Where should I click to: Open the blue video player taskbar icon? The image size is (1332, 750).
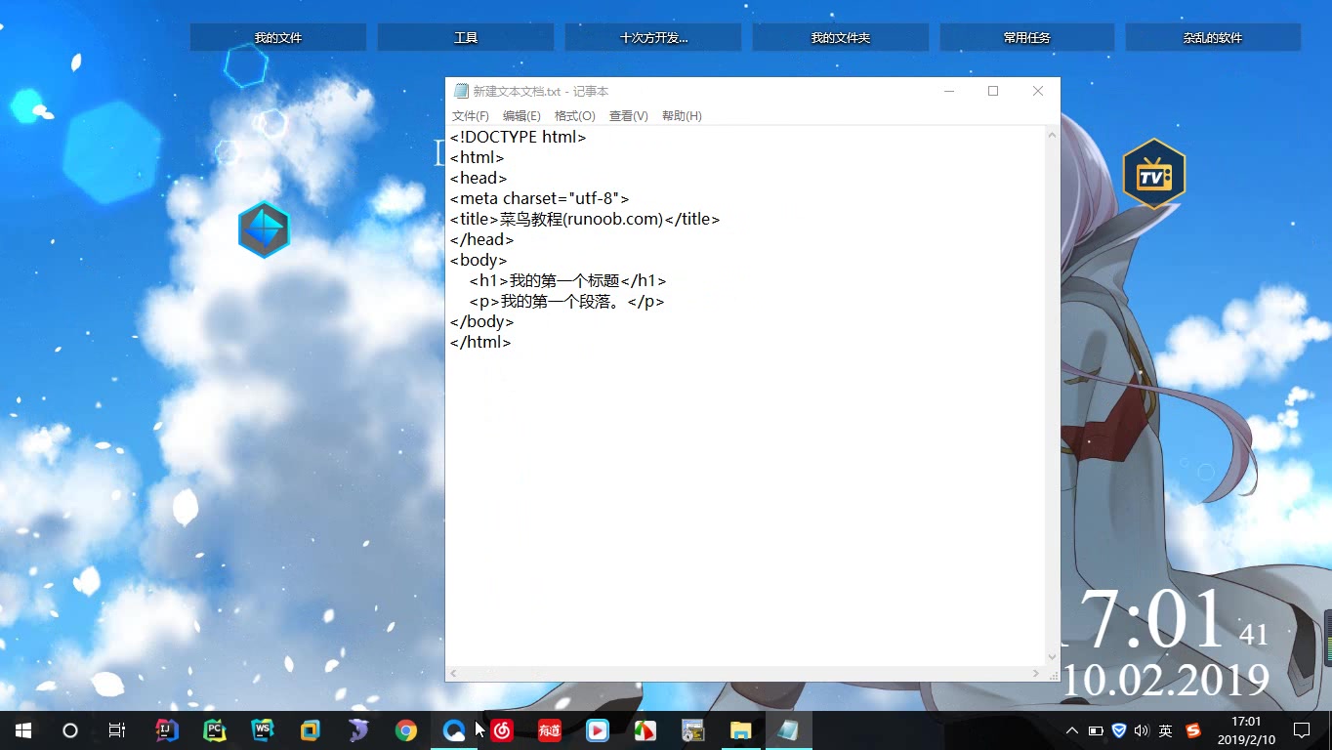(x=598, y=730)
